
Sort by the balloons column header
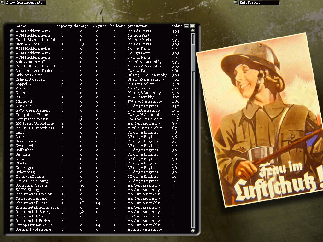118,26
